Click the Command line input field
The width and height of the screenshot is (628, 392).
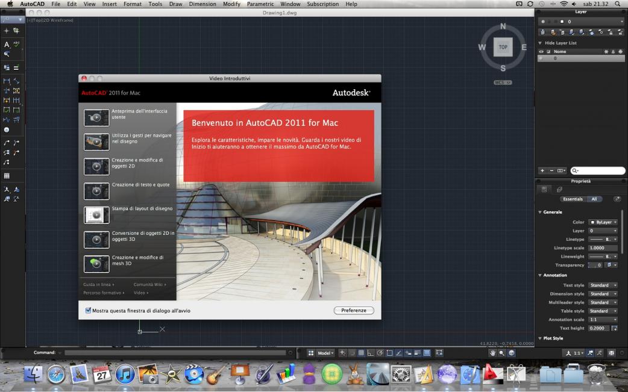[x=175, y=353]
